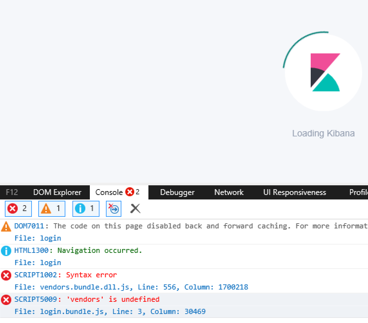Click the SCRIPT5009 error code link
The image size is (368, 323).
[36, 299]
